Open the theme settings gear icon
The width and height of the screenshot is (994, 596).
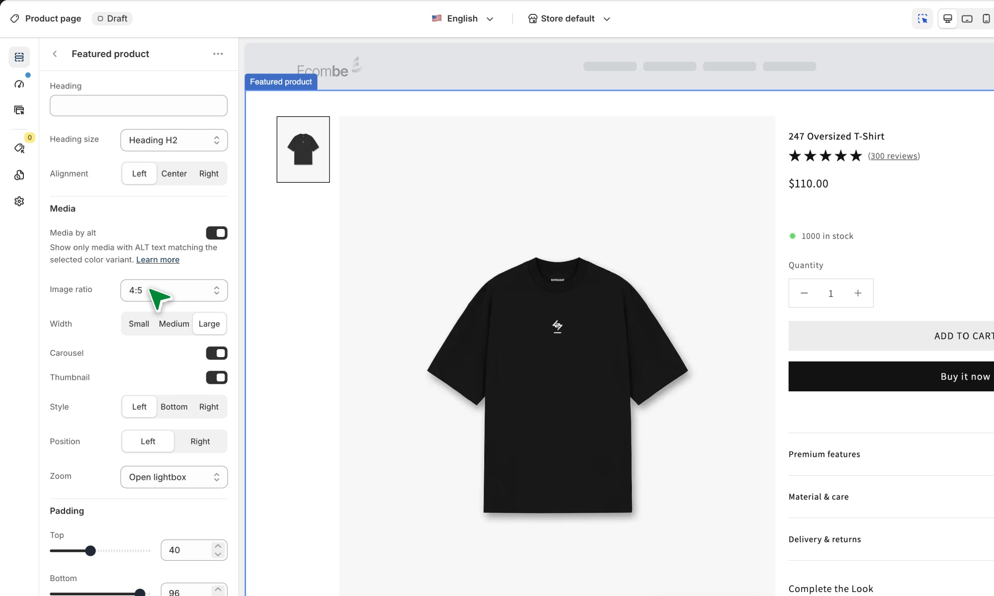[x=19, y=201]
